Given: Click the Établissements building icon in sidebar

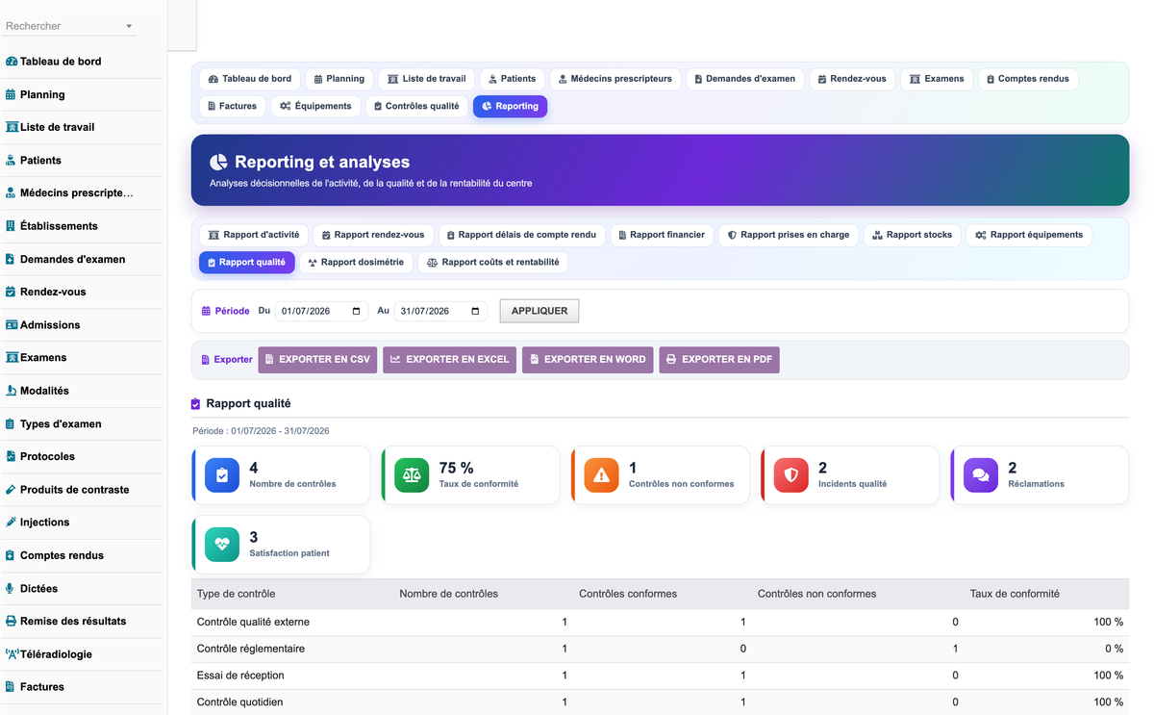Looking at the screenshot, I should pyautogui.click(x=11, y=226).
